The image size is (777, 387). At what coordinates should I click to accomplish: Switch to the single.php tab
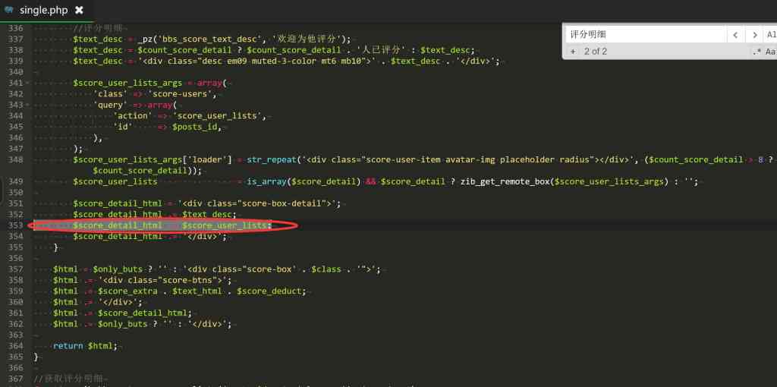click(x=46, y=10)
